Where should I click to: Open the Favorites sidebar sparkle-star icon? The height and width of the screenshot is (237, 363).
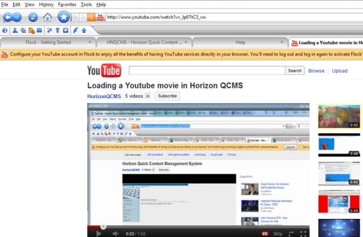pyautogui.click(x=49, y=30)
